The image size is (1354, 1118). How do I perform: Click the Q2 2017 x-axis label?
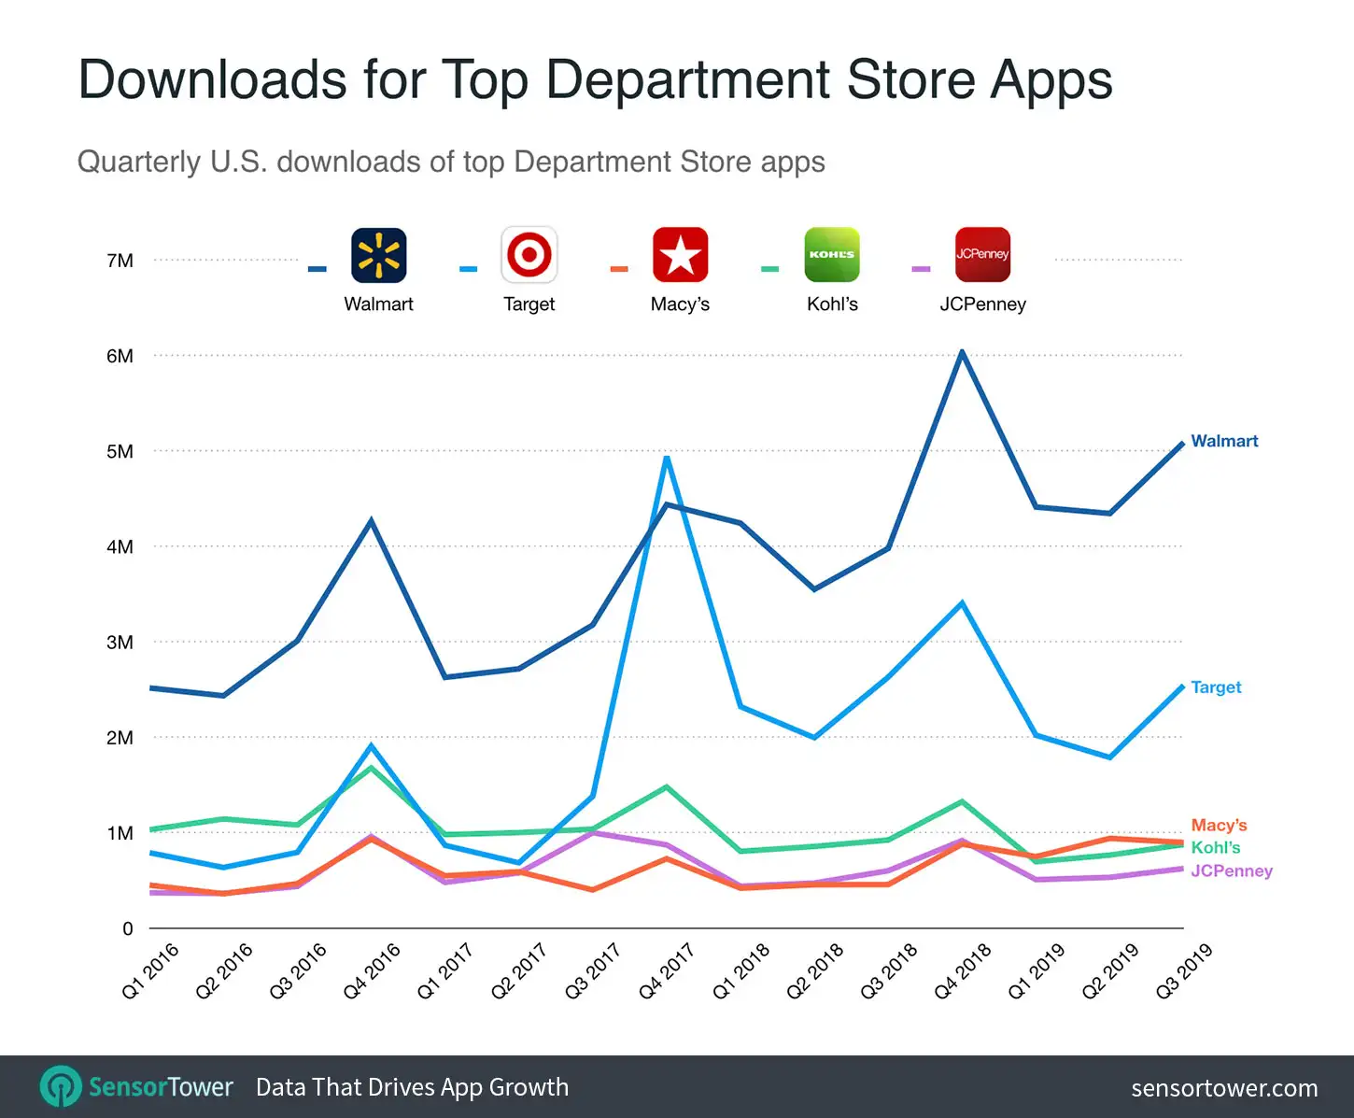(x=519, y=971)
